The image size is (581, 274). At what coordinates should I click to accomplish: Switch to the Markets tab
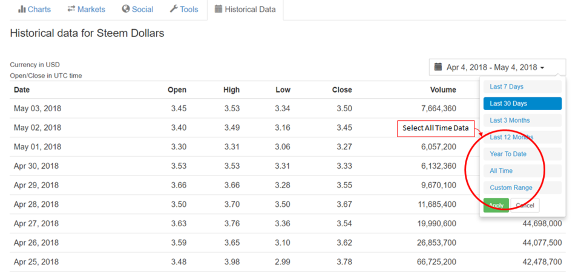pyautogui.click(x=86, y=9)
